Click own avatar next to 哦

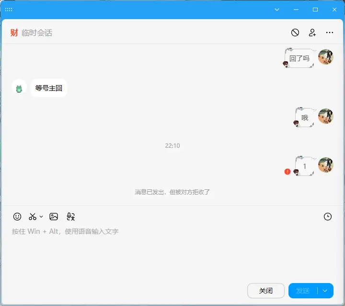click(x=326, y=116)
